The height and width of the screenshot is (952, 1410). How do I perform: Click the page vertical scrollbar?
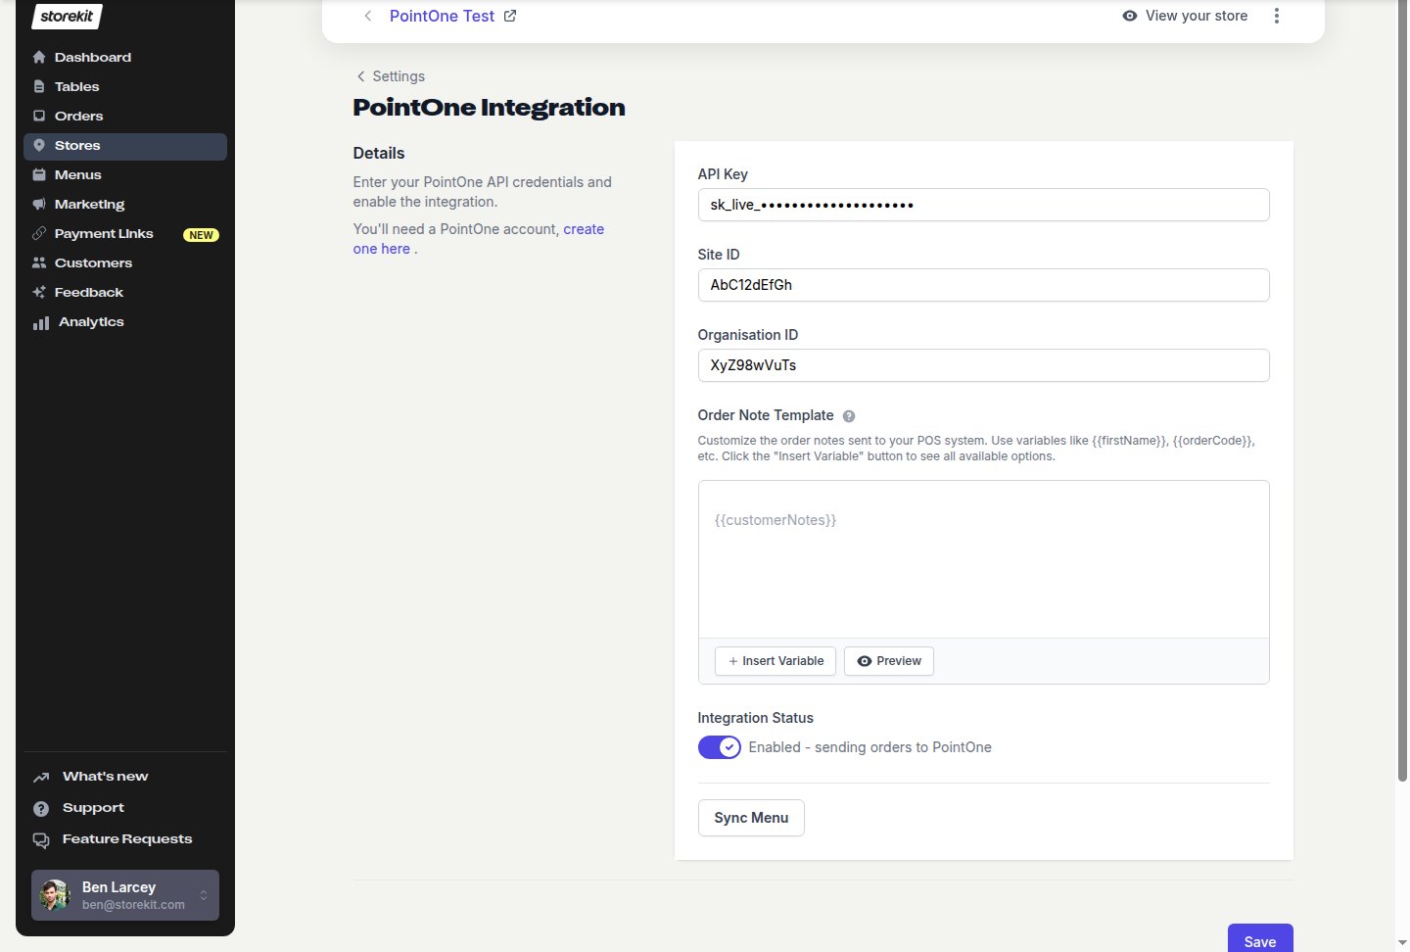pos(1402,392)
